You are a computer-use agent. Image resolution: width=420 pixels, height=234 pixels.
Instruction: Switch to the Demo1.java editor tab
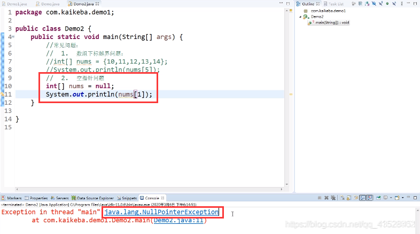15,4
